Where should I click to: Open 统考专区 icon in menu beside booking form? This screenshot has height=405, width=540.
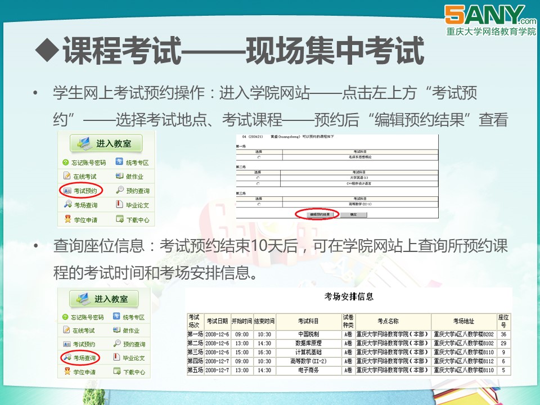(120, 163)
